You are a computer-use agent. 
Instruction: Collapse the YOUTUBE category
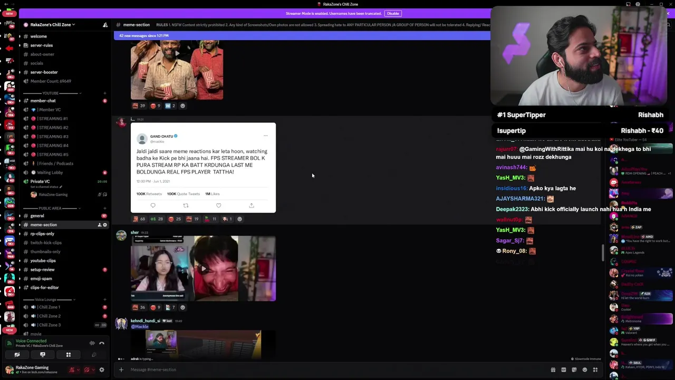point(50,93)
